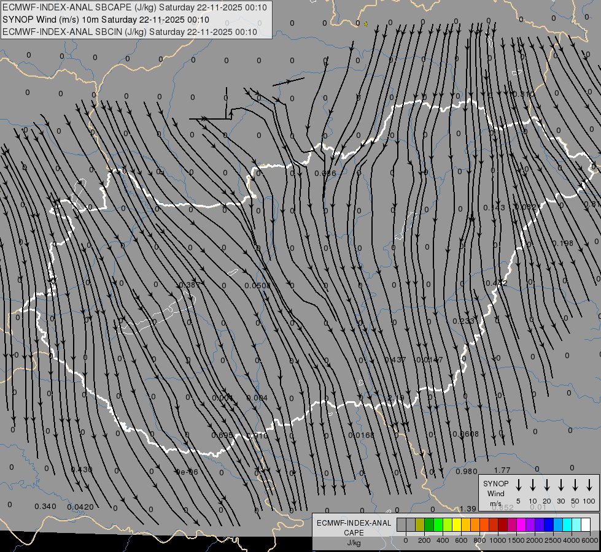601x552 pixels.
Task: Click the 0.0420 value on the map
Action: (x=80, y=507)
